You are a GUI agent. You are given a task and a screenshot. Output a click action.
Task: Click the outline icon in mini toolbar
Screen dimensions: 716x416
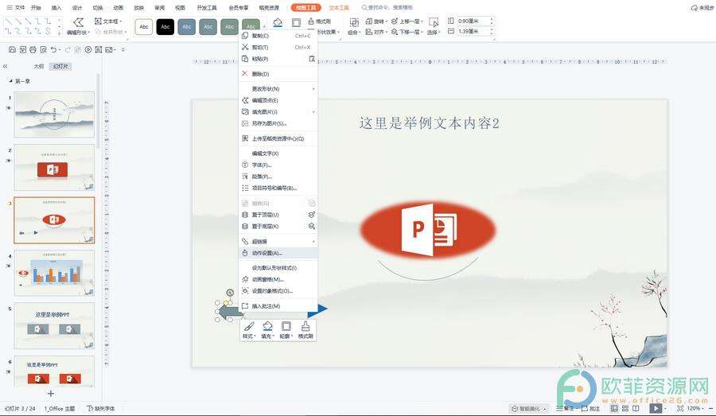click(x=286, y=327)
